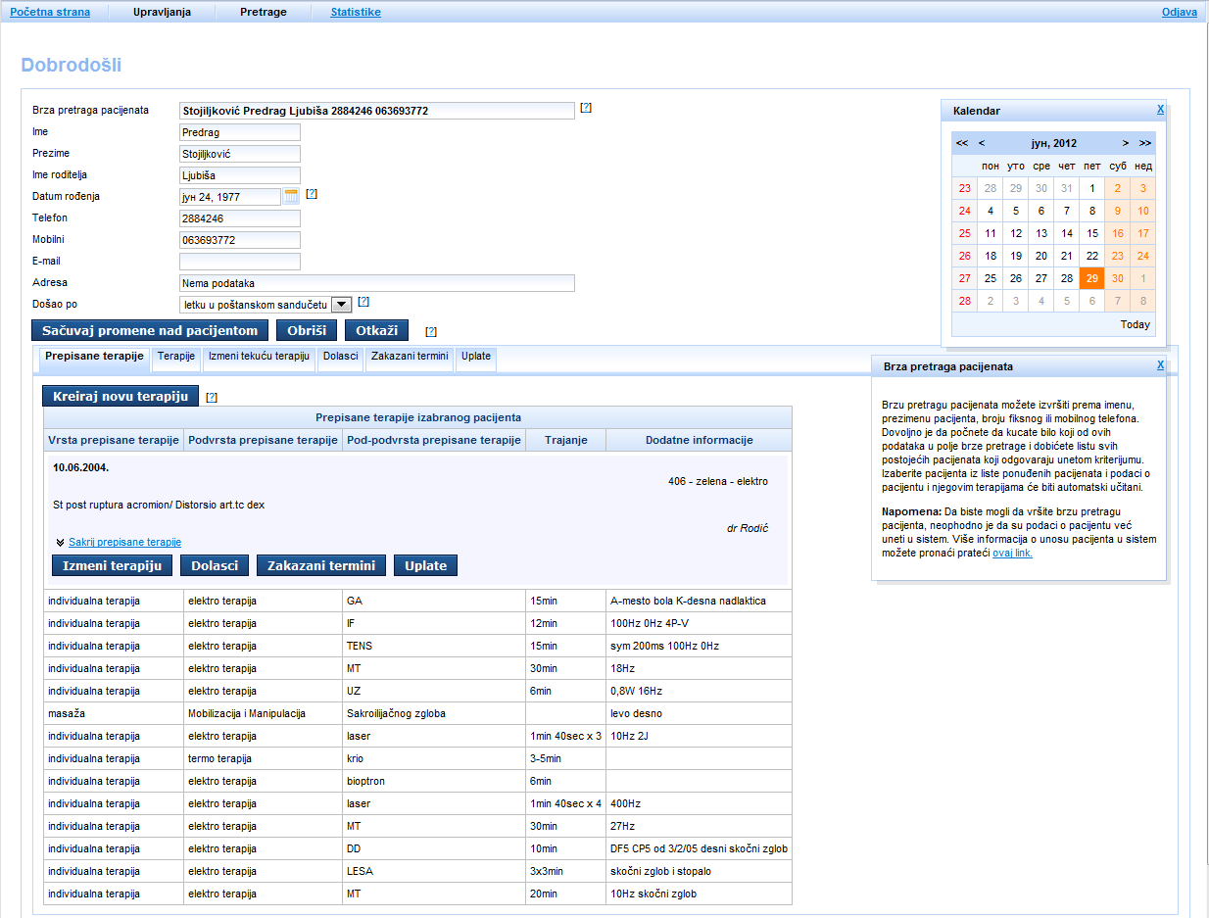This screenshot has height=918, width=1209.
Task: Go to previous year in calendar
Action: (x=962, y=143)
